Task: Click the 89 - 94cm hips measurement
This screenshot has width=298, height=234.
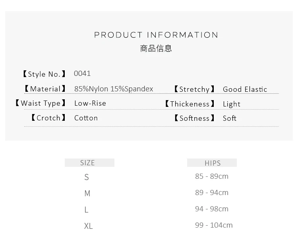Action: tap(211, 193)
